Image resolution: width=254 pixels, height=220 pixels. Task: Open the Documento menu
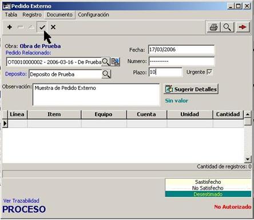coord(59,15)
